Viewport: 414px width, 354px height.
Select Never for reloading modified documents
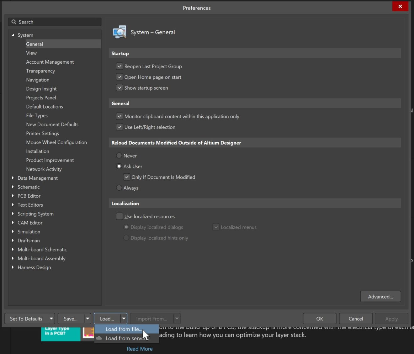[x=119, y=156]
